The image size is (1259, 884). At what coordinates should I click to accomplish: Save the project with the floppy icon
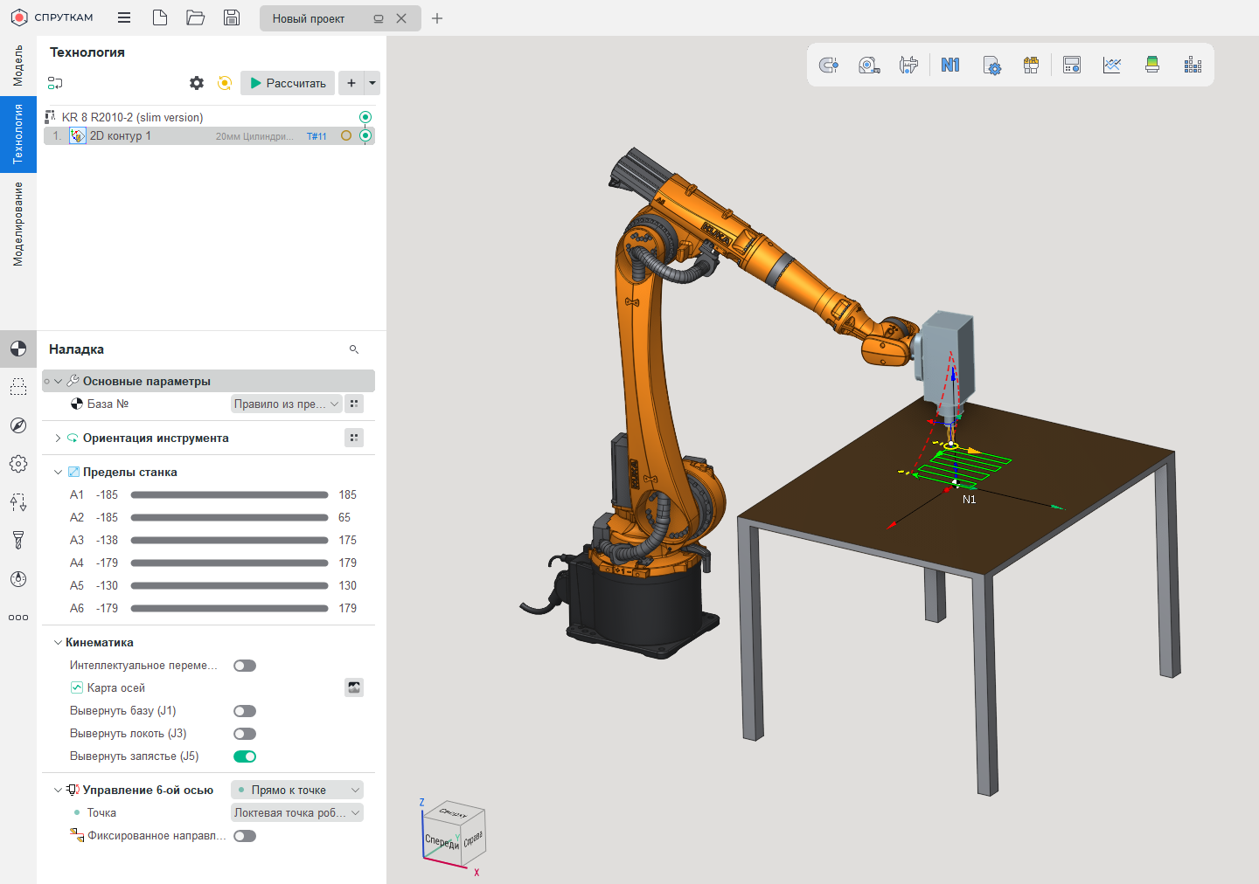click(232, 17)
